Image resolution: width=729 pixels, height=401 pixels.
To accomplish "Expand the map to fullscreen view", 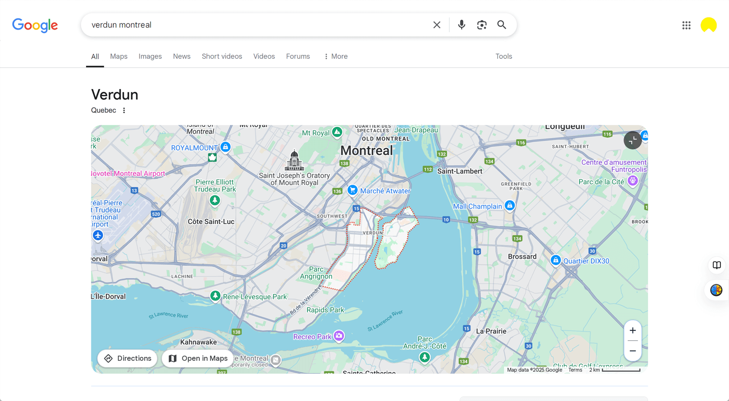I will [632, 140].
